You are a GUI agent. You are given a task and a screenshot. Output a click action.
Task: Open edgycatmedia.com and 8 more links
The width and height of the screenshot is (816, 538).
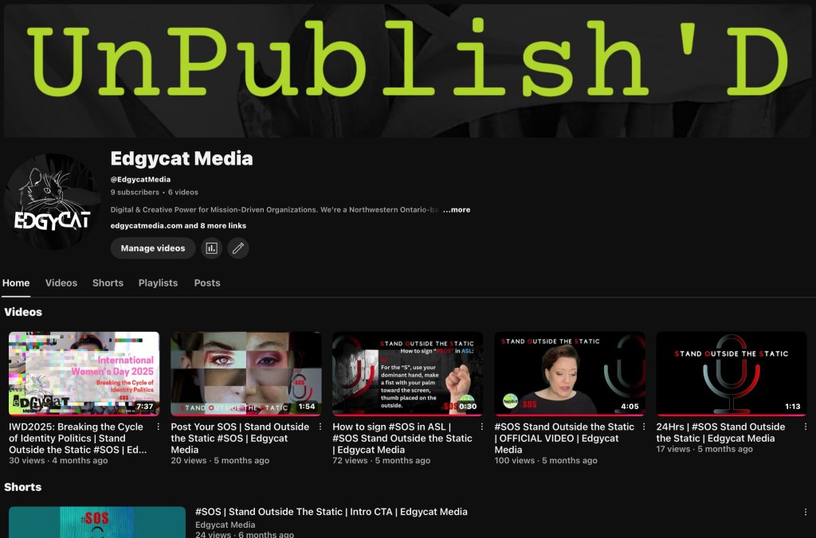pyautogui.click(x=178, y=226)
